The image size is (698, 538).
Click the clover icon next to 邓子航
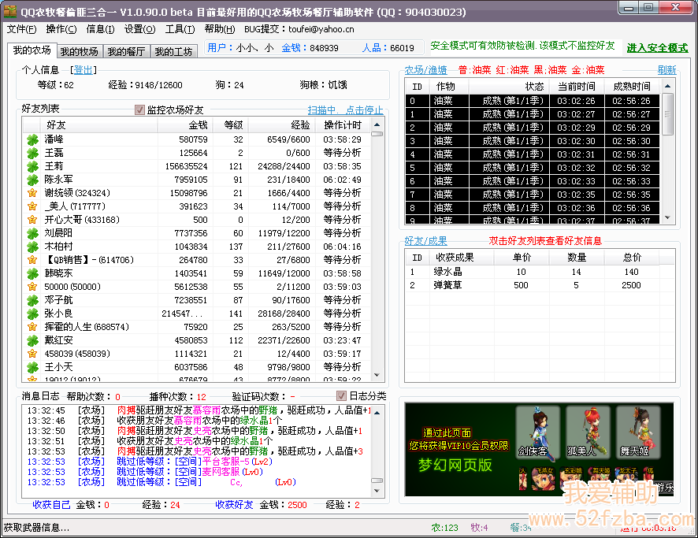32,300
